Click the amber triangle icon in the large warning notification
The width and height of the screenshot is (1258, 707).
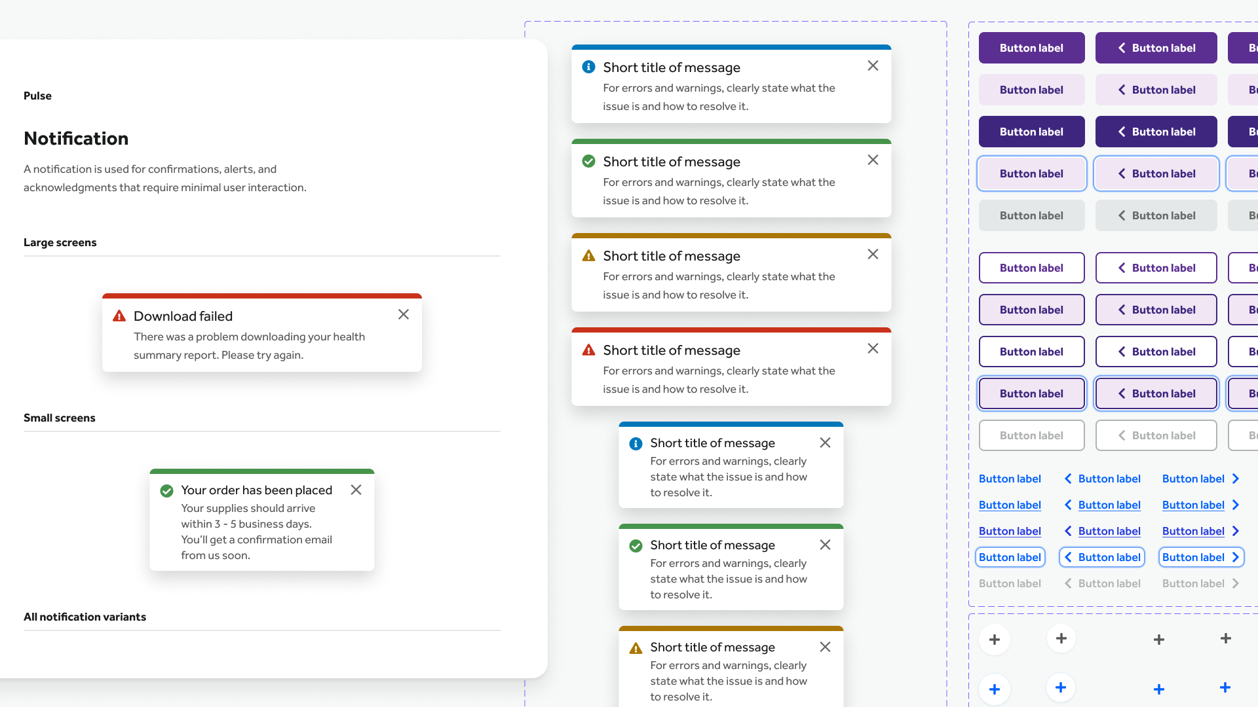[589, 255]
